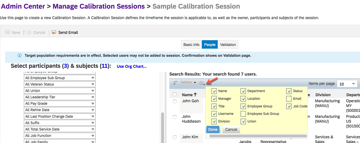Switch to the Basic Info tab
This screenshot has width=360, height=143.
pos(191,44)
